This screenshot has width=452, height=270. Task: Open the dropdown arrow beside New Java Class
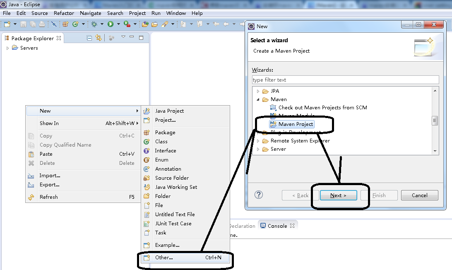tap(83, 24)
